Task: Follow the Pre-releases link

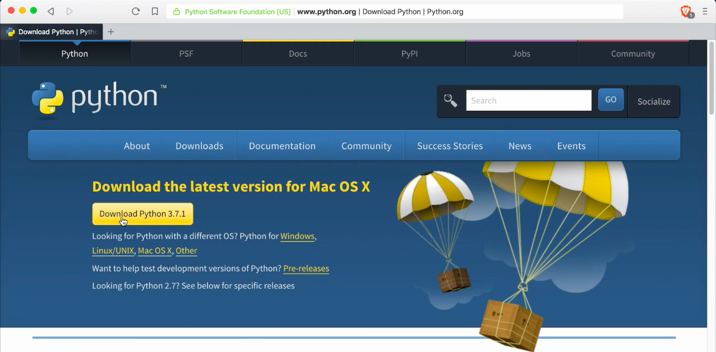Action: click(x=306, y=269)
